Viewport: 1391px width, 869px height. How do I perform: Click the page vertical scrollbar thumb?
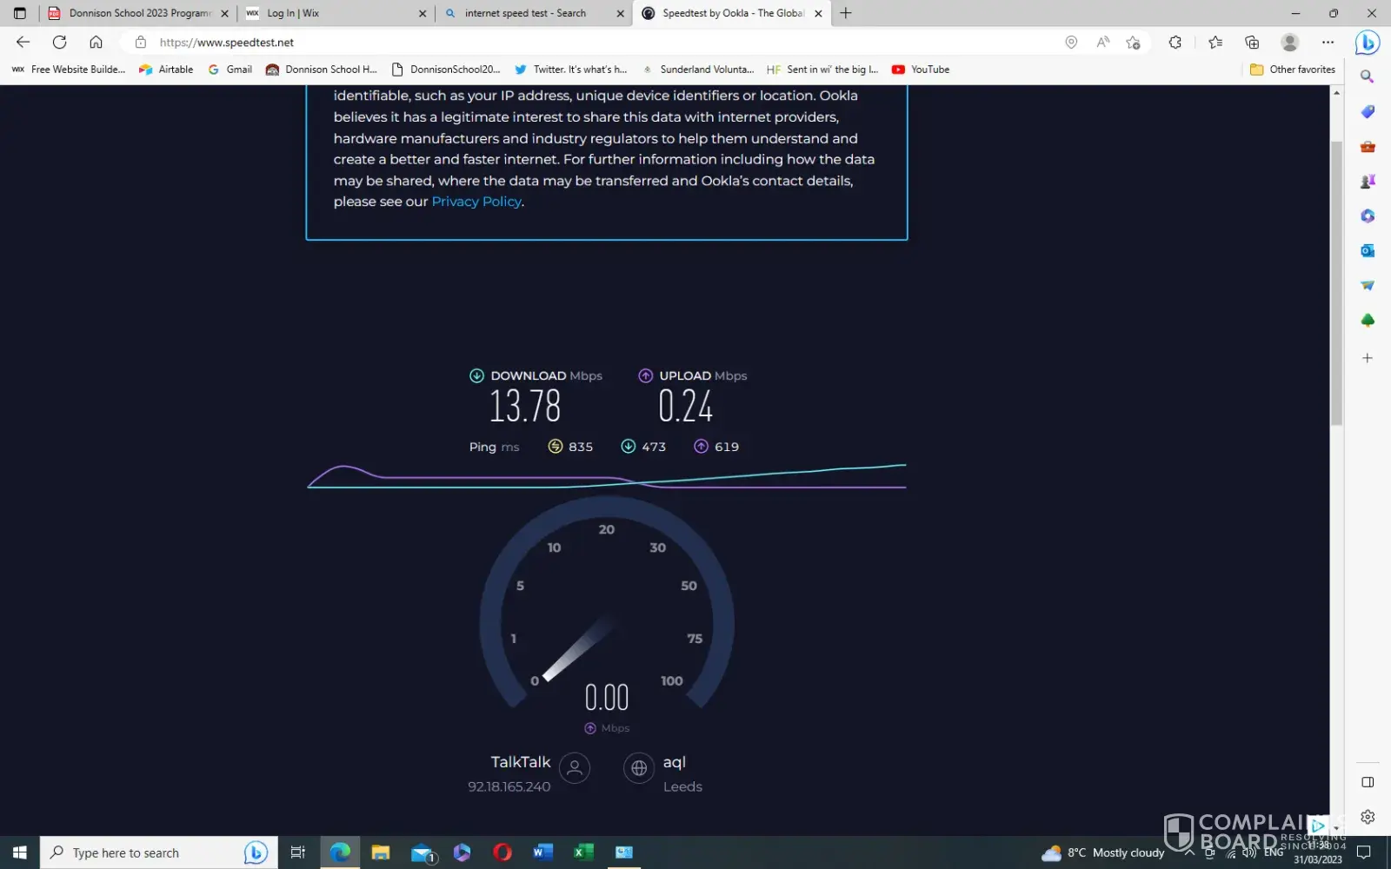[x=1337, y=282]
